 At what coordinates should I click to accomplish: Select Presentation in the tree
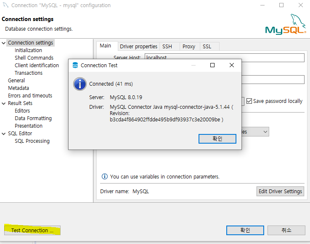click(29, 126)
